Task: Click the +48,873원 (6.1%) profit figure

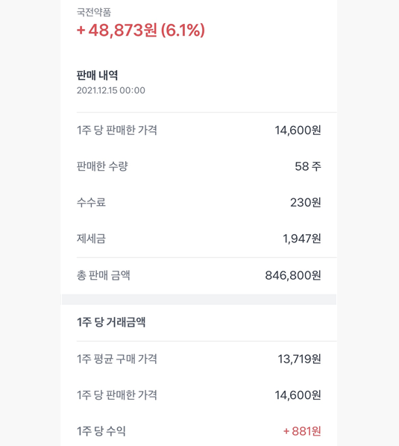Action: click(141, 31)
